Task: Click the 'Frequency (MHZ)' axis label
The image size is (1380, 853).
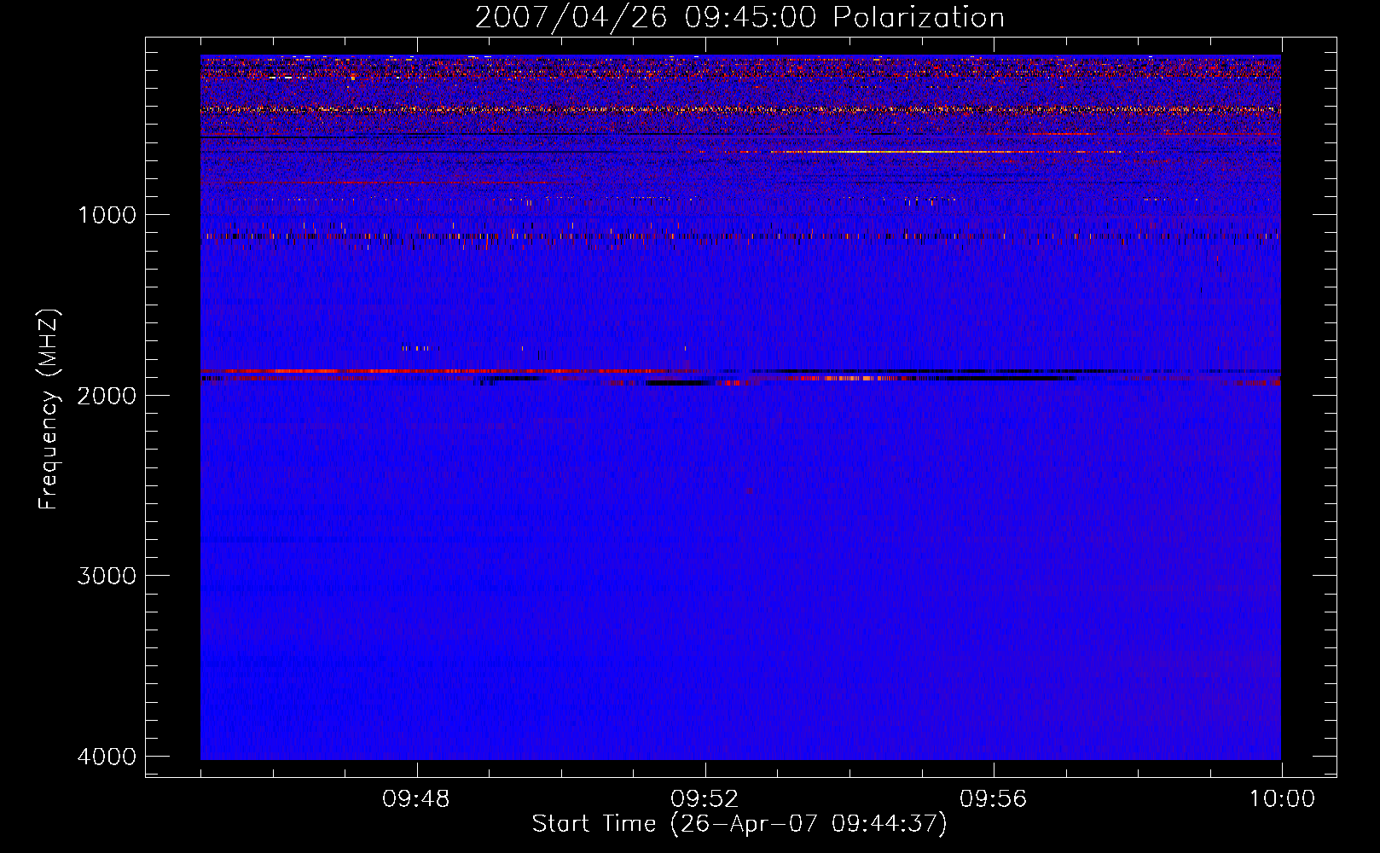Action: click(x=49, y=409)
